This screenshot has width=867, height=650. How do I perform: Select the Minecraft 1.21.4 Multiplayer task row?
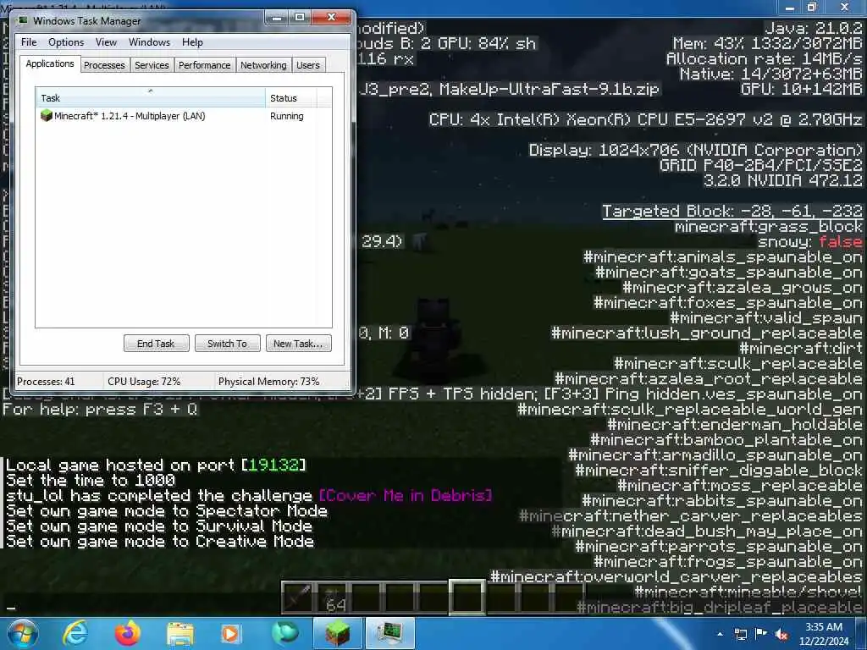[x=184, y=116]
